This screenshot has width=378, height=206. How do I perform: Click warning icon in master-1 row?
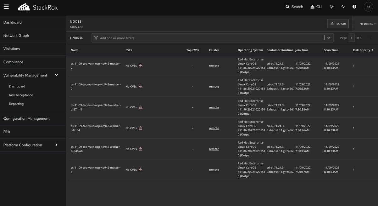pos(141,170)
